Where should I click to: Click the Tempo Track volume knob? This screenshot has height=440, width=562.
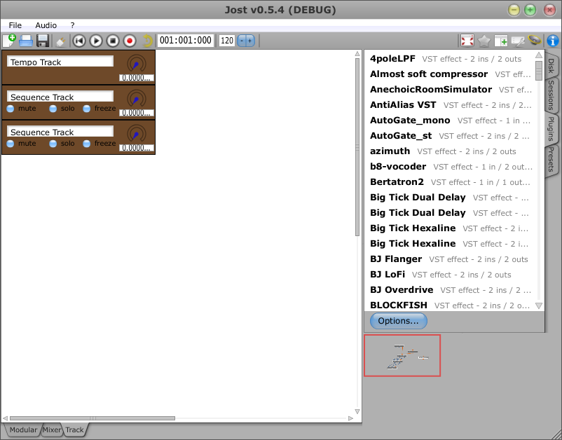136,64
